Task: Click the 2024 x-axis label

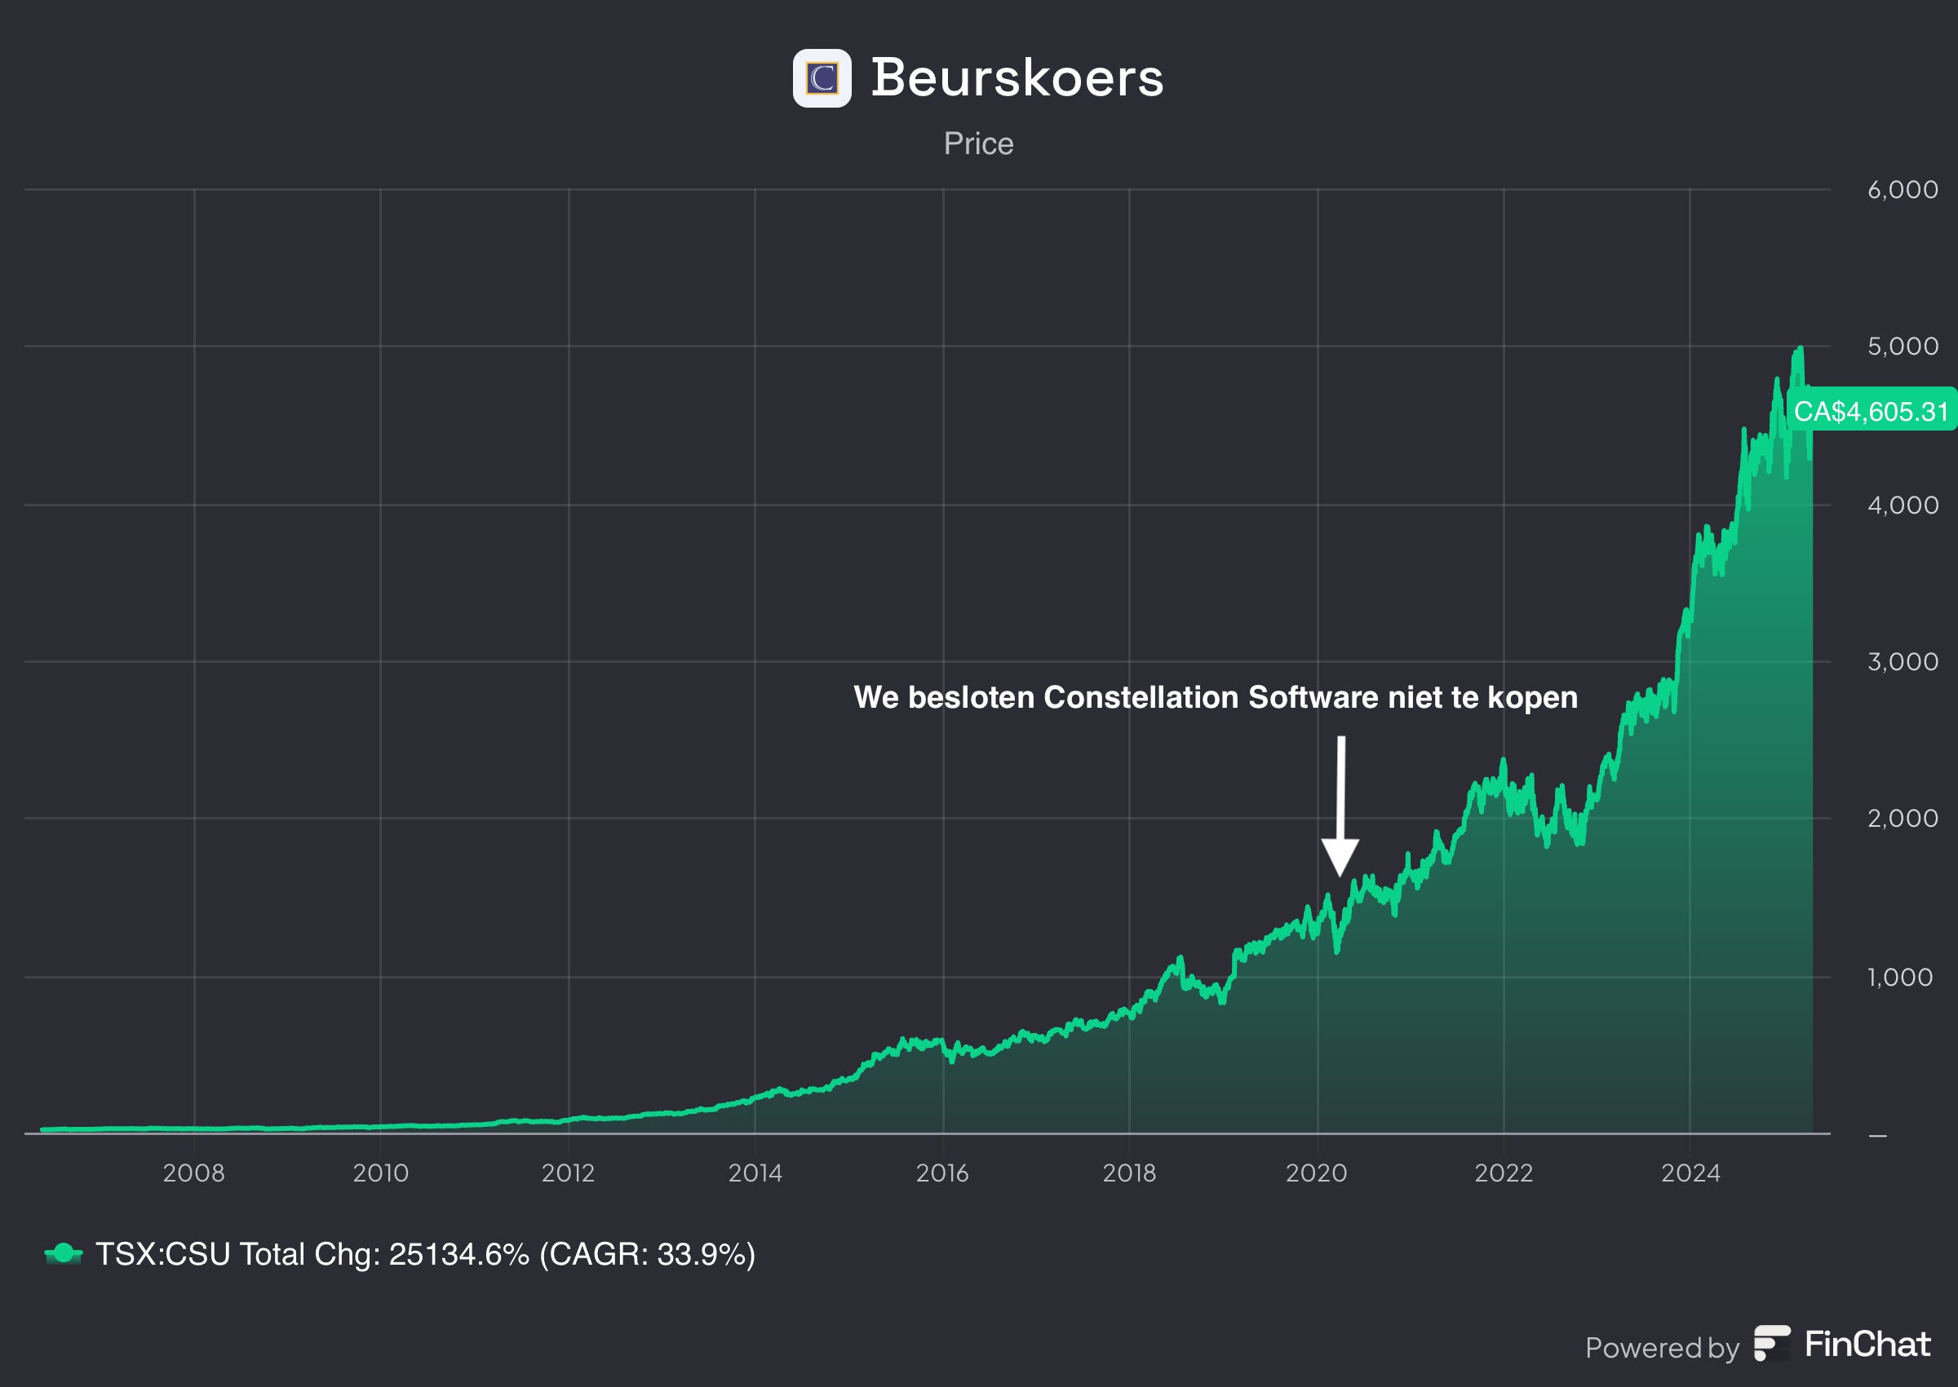Action: [x=1690, y=1173]
